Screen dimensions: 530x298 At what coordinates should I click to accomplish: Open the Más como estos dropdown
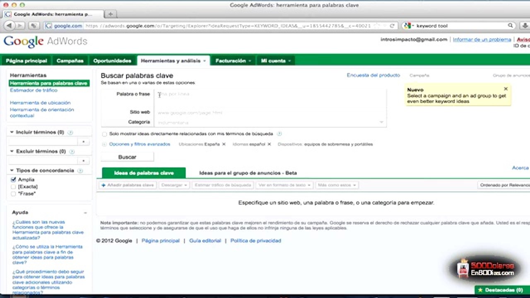[x=337, y=185]
